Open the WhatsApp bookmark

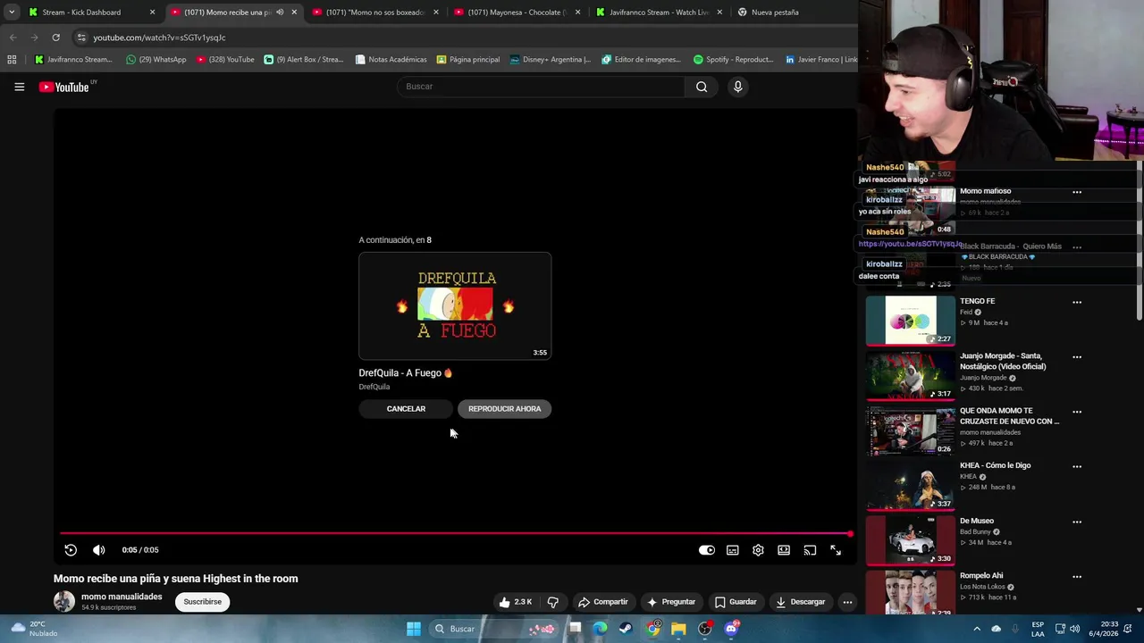(x=156, y=60)
